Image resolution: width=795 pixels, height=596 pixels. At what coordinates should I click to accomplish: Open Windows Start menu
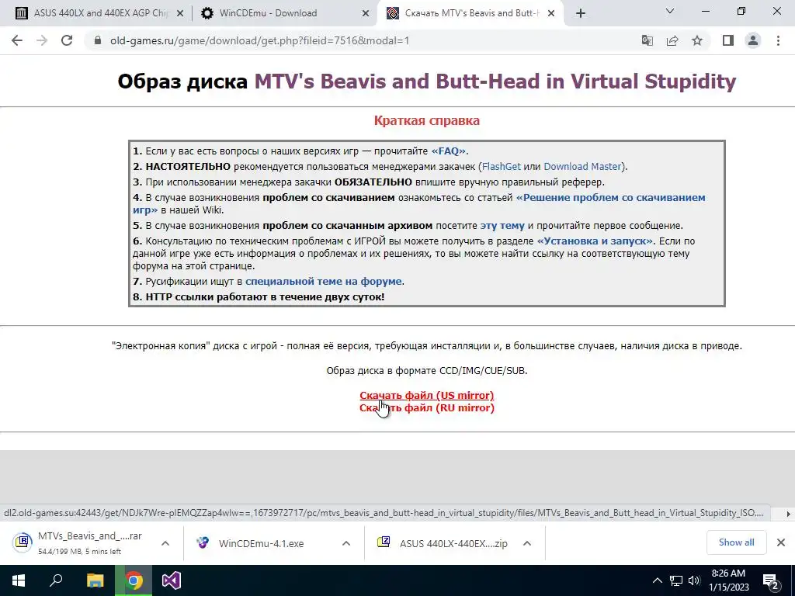click(x=19, y=580)
